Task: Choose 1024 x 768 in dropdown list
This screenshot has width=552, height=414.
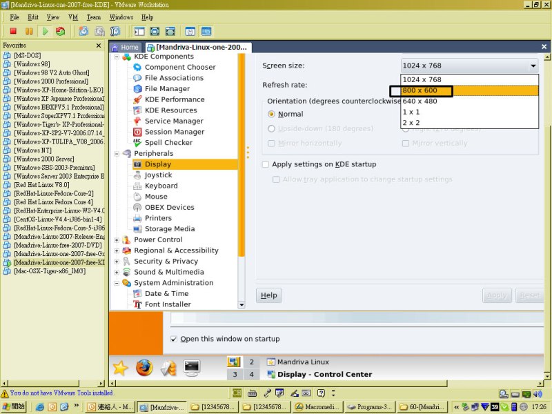Action: 470,79
